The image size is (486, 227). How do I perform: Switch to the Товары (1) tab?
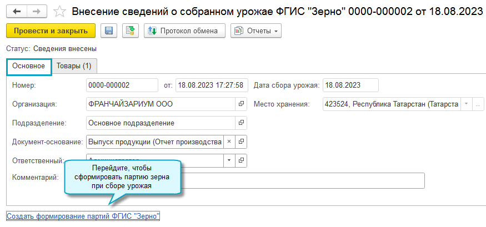[74, 66]
